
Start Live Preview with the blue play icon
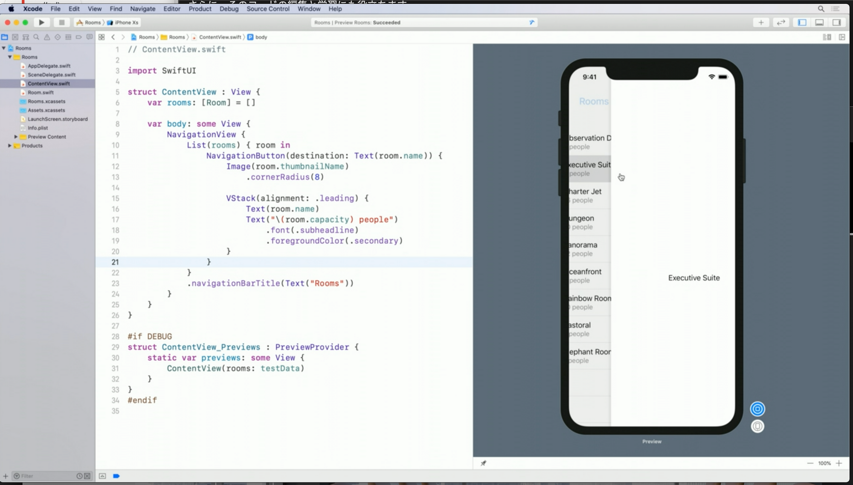[757, 409]
